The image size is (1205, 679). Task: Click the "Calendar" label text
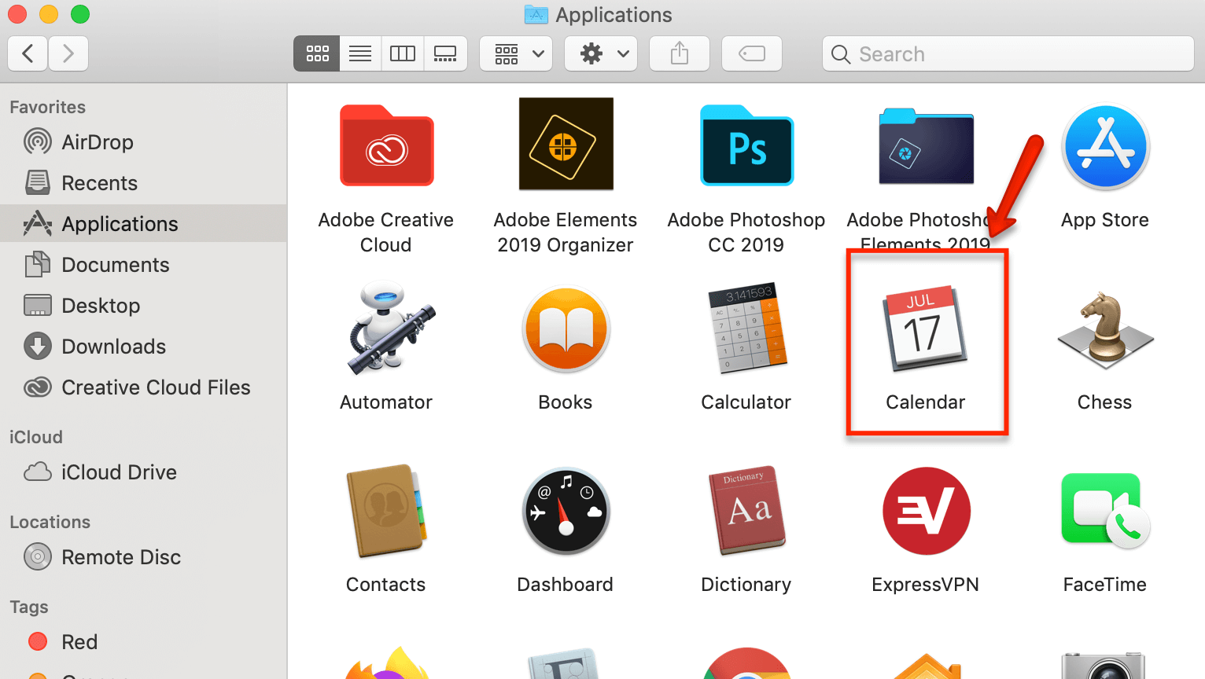[925, 402]
